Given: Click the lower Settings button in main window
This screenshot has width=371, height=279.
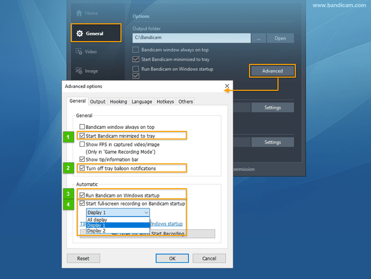Looking at the screenshot, I should (x=272, y=142).
